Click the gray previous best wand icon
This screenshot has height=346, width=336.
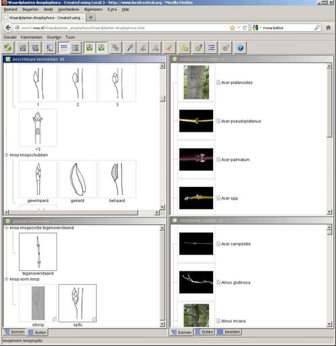(x=143, y=48)
